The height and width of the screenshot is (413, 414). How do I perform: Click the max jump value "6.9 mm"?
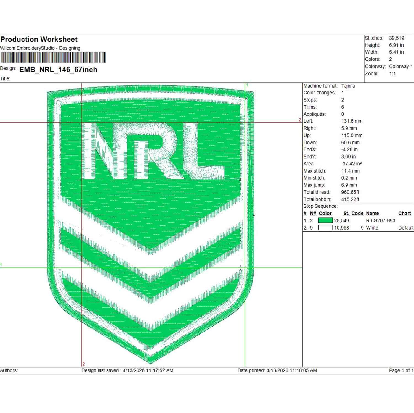coord(349,185)
